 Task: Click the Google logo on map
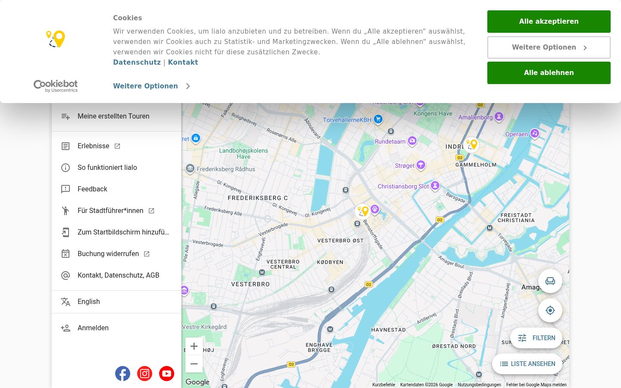198,382
